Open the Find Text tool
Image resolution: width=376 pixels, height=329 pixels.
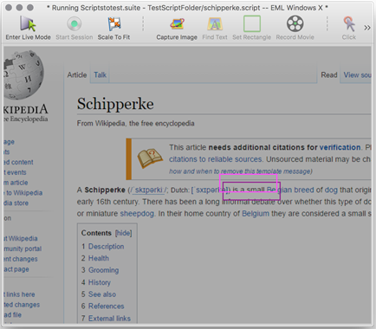tap(215, 24)
